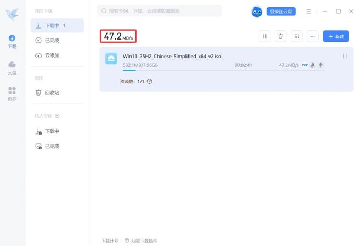The height and width of the screenshot is (246, 362).
Task: Click the 资源数: 1/1 text
Action: pos(132,81)
